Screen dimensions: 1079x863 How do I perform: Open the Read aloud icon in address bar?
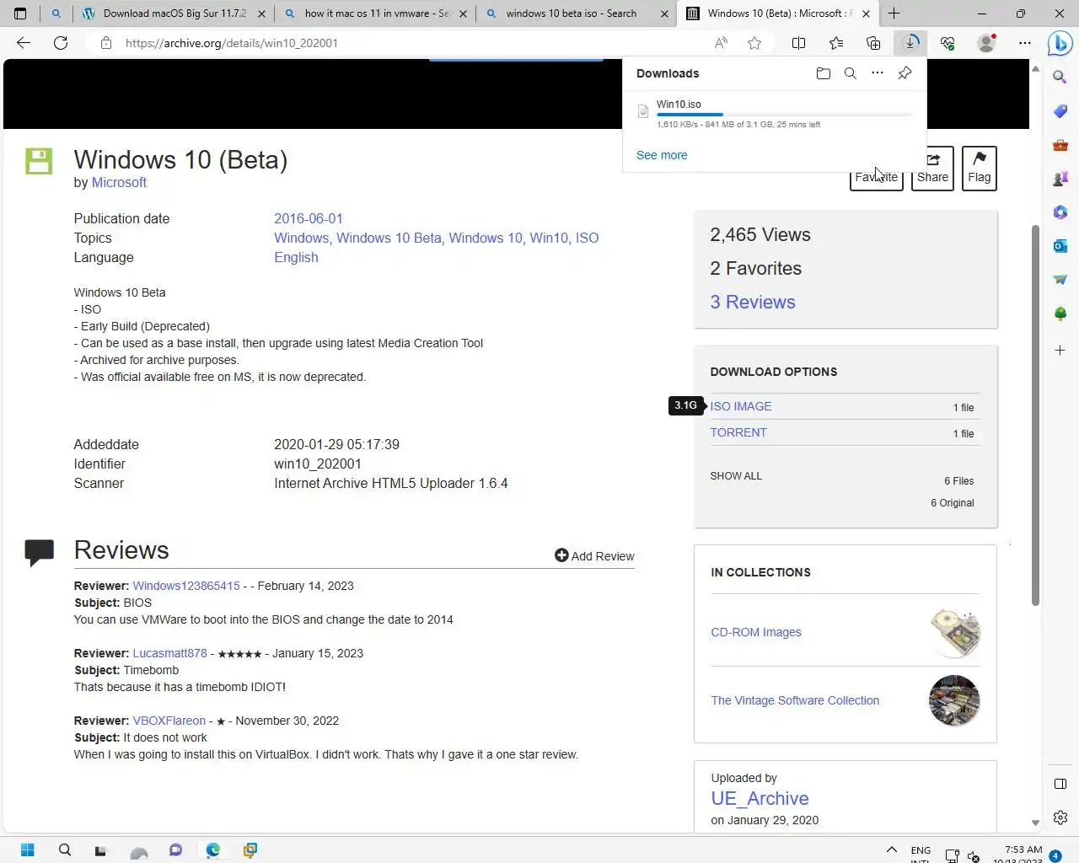click(x=721, y=43)
